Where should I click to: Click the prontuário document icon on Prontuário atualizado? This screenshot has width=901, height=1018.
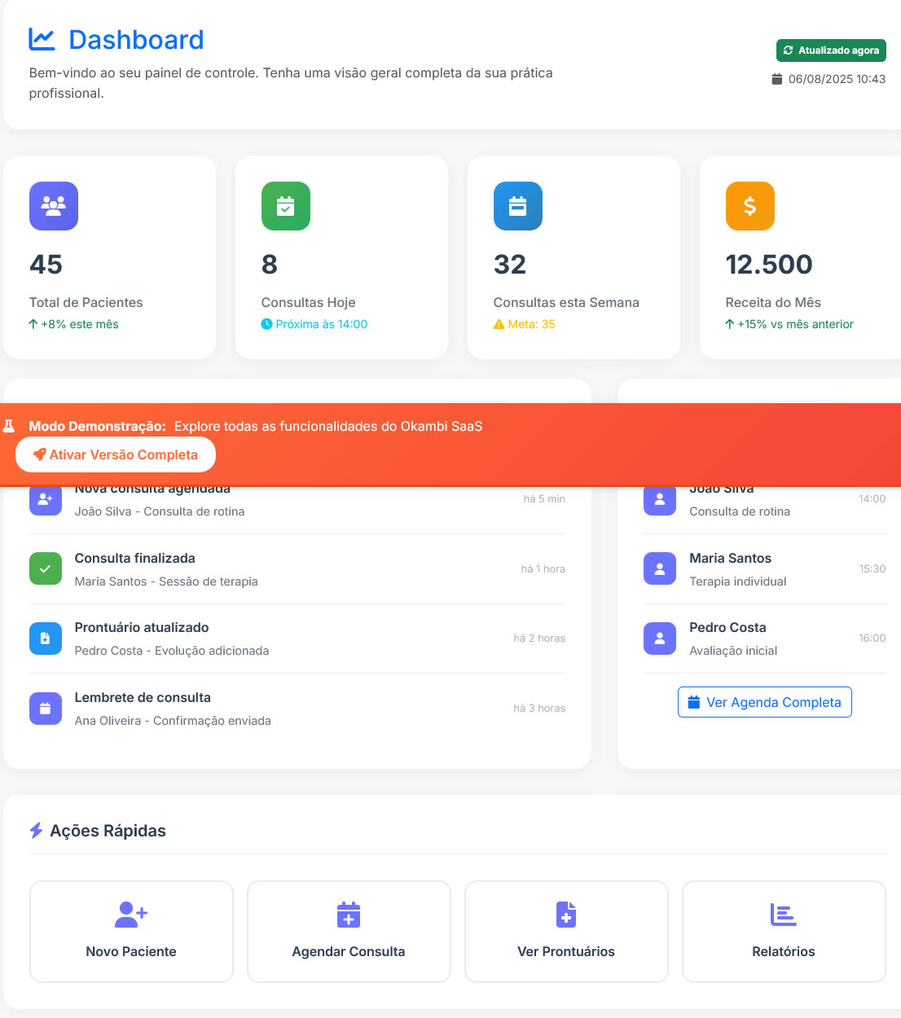46,638
